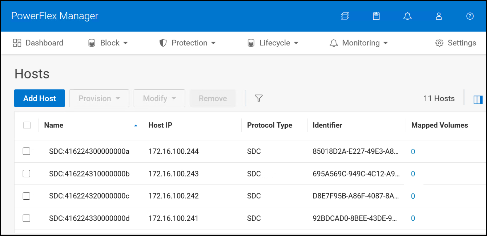Expand the Protection menu
This screenshot has height=236, width=487.
[x=188, y=43]
